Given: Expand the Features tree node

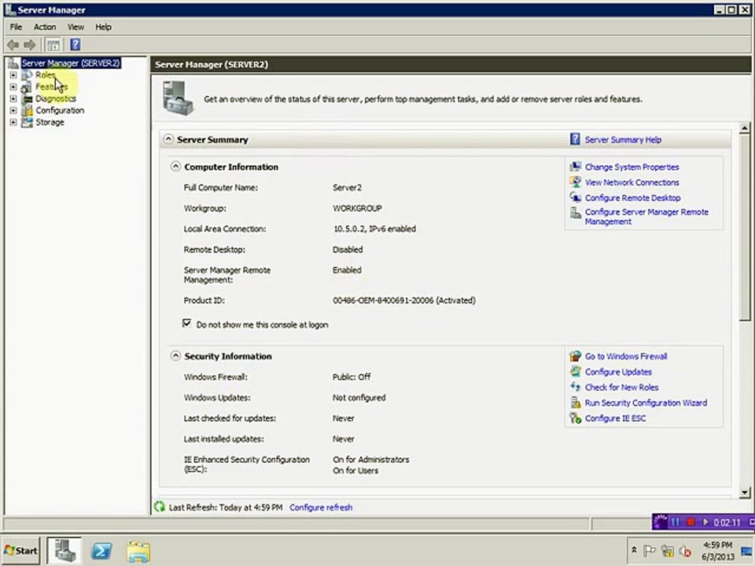Looking at the screenshot, I should pyautogui.click(x=13, y=87).
